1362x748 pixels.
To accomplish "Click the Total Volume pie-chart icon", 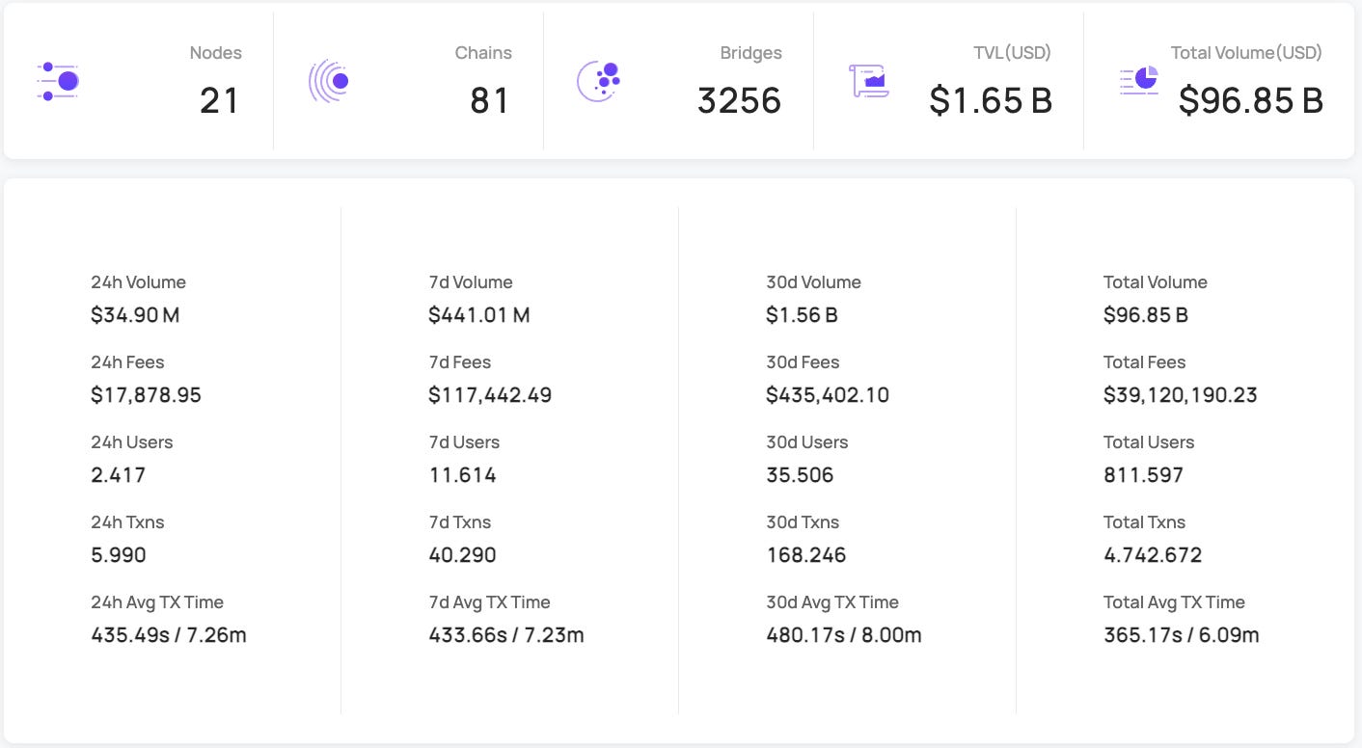I will pyautogui.click(x=1139, y=81).
